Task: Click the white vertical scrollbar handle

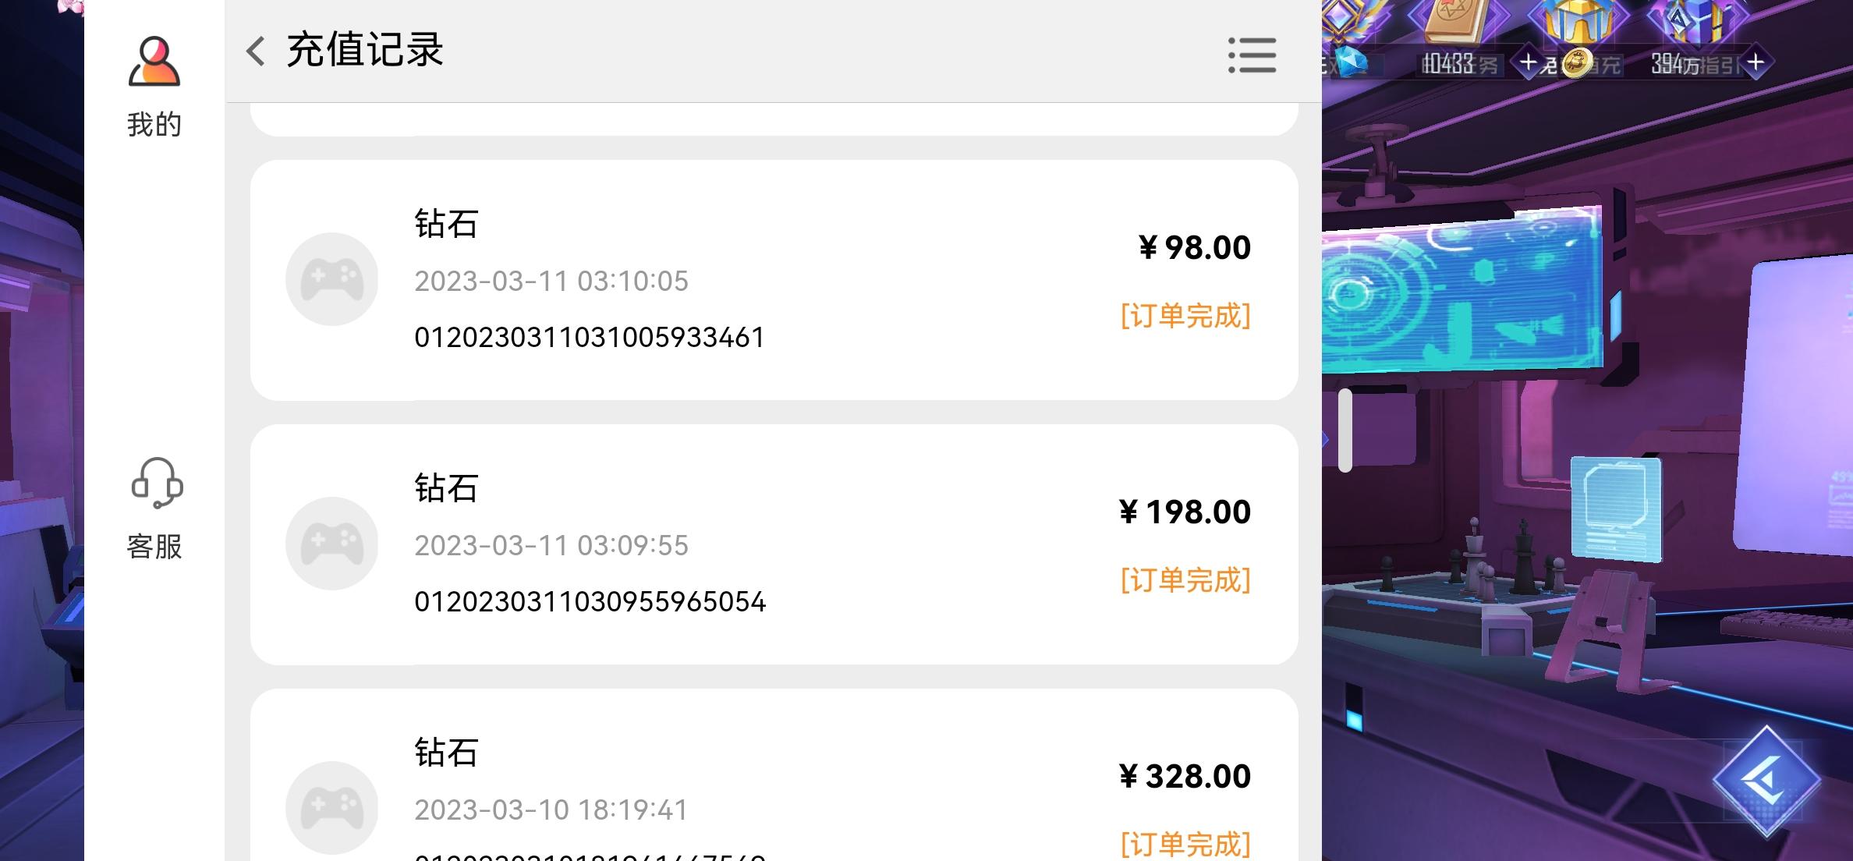Action: [1345, 430]
